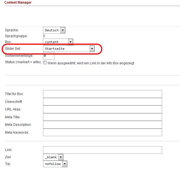Enable the Status active checkbox
180x170 pixels.
point(45,63)
